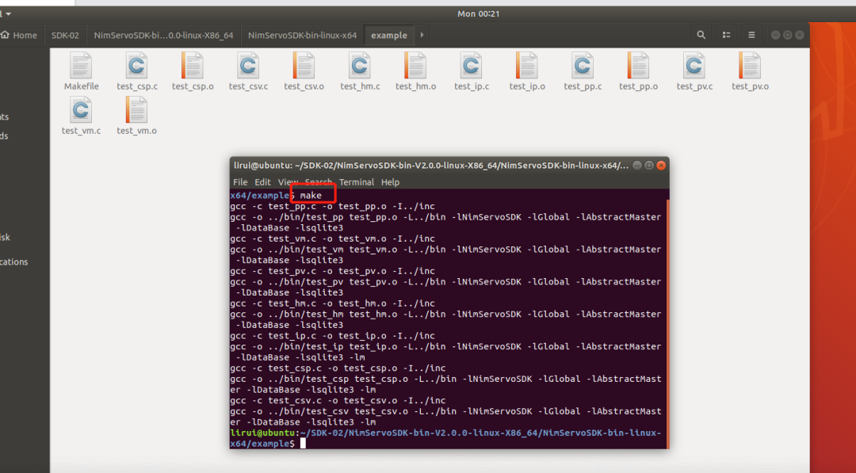856x473 pixels.
Task: Click the top bar clock Mon 00:21
Action: pos(478,13)
